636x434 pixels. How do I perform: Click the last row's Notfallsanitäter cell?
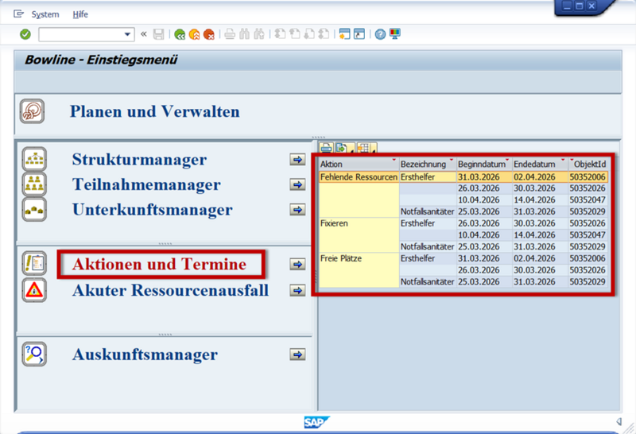click(428, 281)
